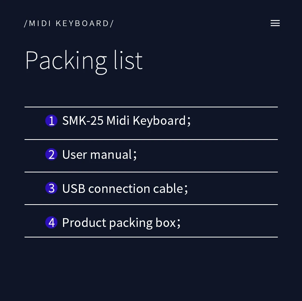Viewport: 302px width, 301px height.
Task: Select the USB connection cable item
Action: [122, 188]
